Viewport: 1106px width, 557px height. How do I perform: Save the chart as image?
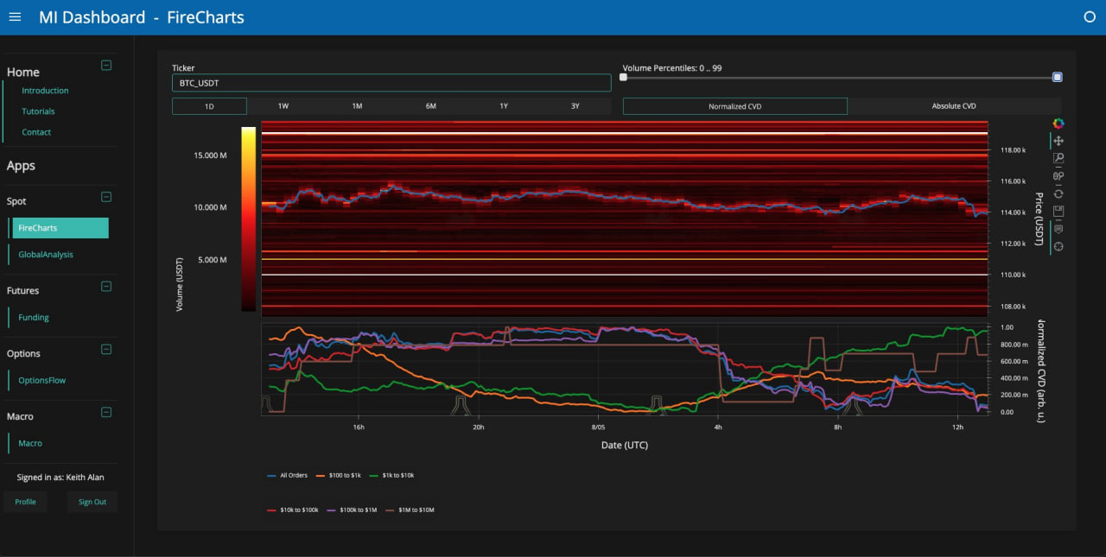(x=1058, y=212)
